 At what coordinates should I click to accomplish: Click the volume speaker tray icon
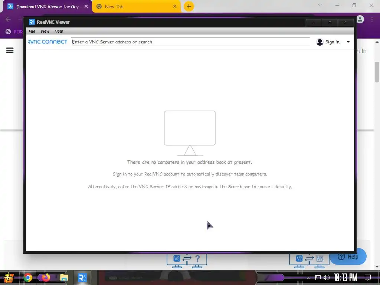pos(327,278)
